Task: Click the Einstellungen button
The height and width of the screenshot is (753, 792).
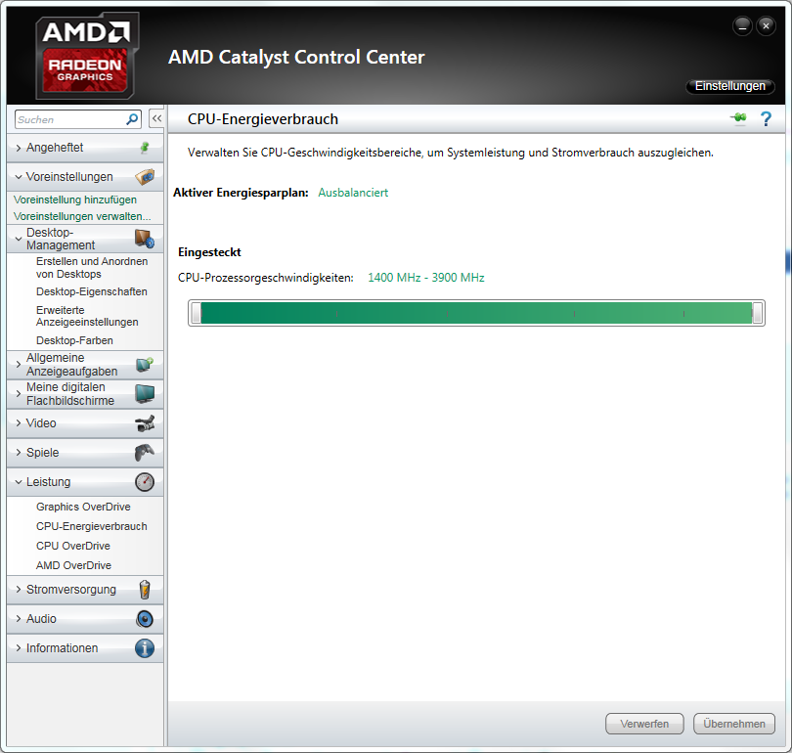Action: pos(729,86)
